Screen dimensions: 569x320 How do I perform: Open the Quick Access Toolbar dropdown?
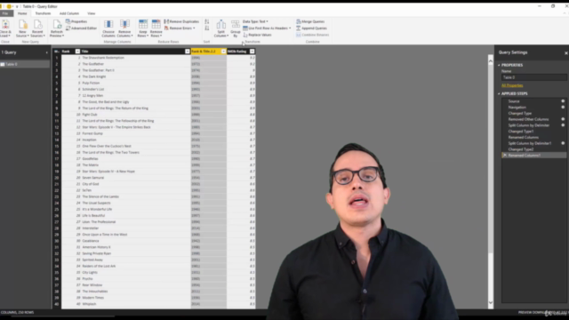17,6
